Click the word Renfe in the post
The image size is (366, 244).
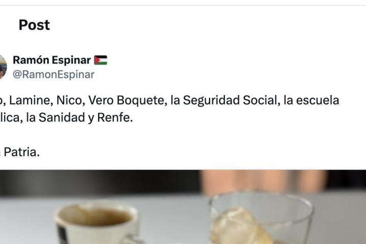tap(113, 117)
